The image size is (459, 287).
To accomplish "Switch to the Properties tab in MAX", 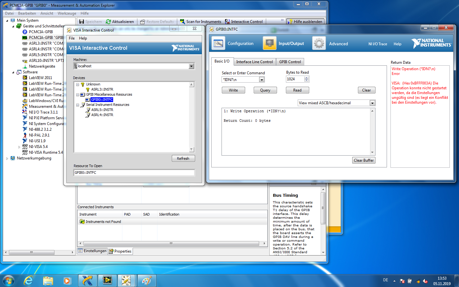I will [120, 251].
